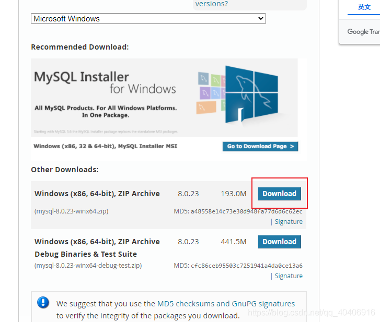Open Signature link for mysql-8.0.23-winx64.zip
380x322 pixels.
[289, 222]
